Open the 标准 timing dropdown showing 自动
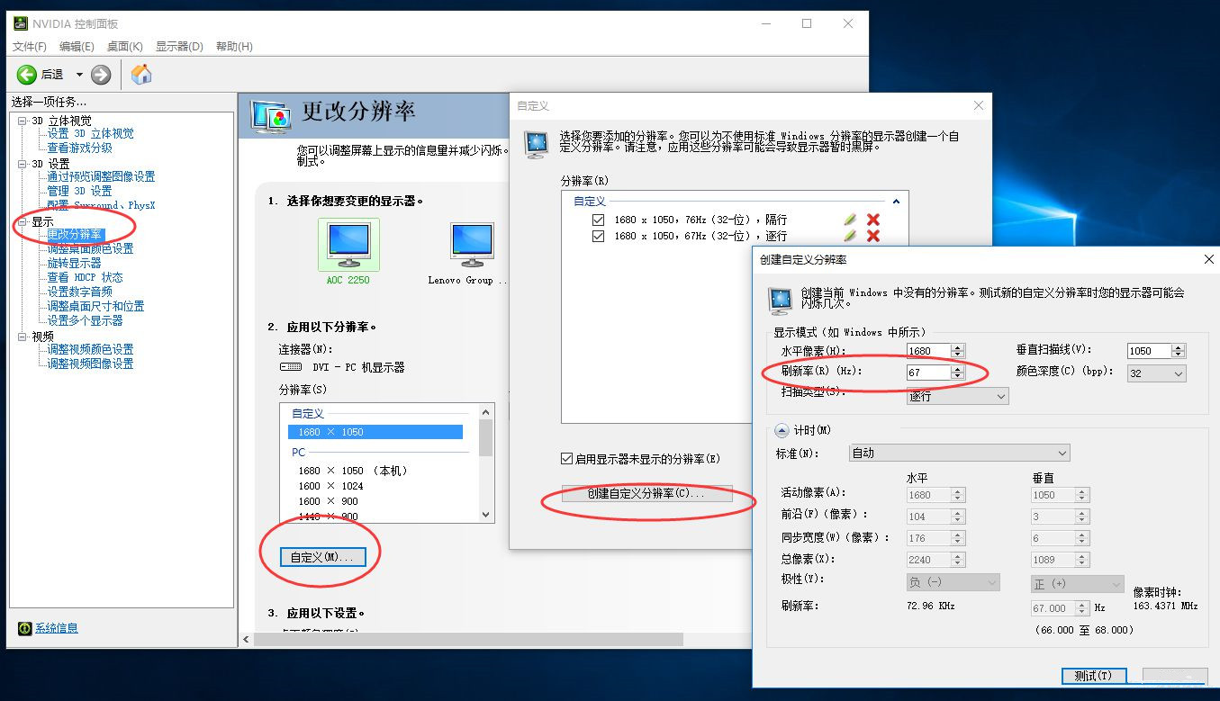1220x701 pixels. (x=959, y=453)
